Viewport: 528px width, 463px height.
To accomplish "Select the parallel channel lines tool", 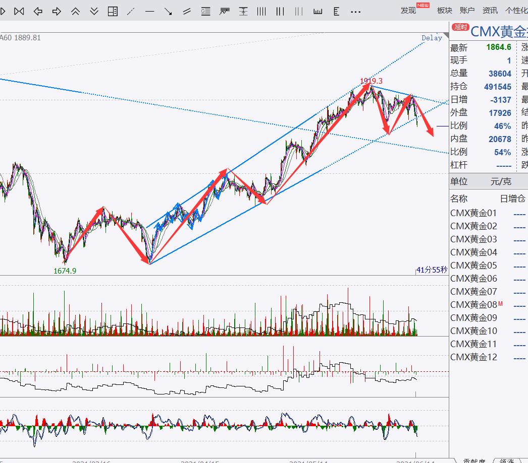I will 187,12.
